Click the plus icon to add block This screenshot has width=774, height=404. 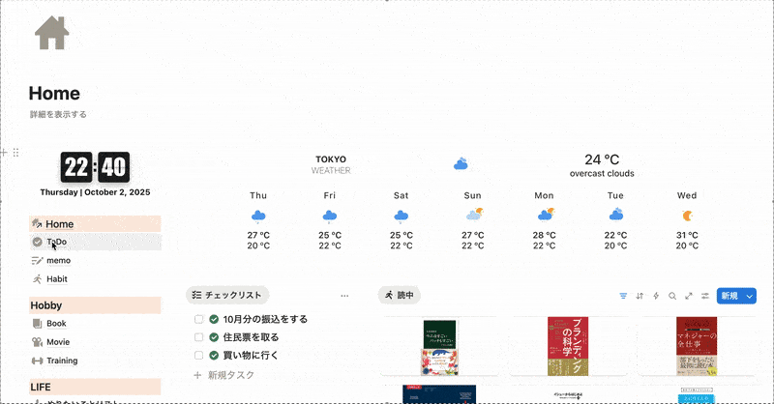point(5,153)
